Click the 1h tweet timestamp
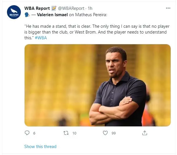The height and width of the screenshot is (155, 177). [90, 8]
